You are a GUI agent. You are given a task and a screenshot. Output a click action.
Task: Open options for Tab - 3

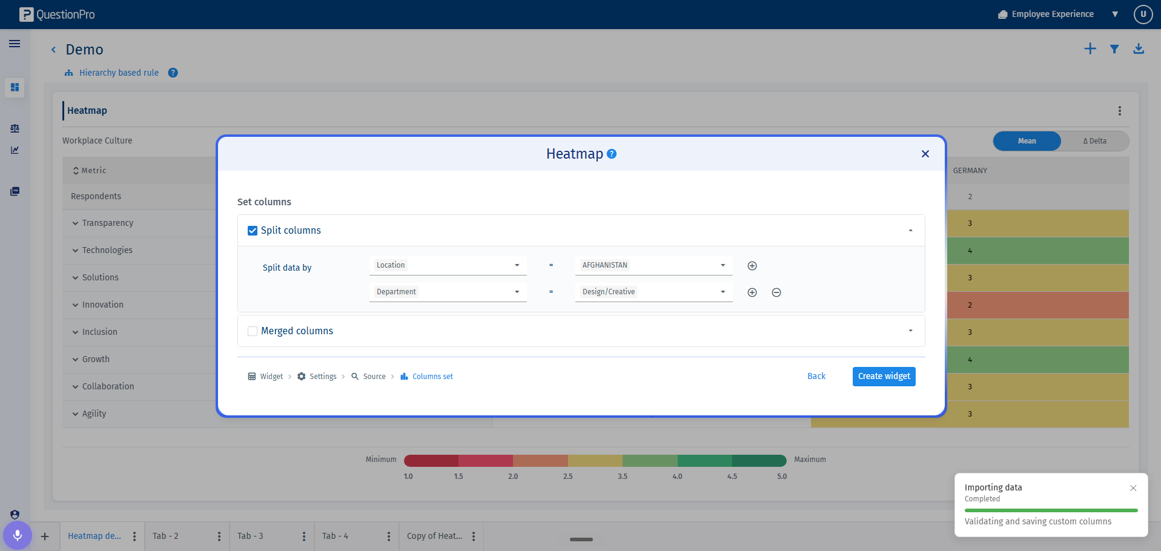[x=304, y=536]
